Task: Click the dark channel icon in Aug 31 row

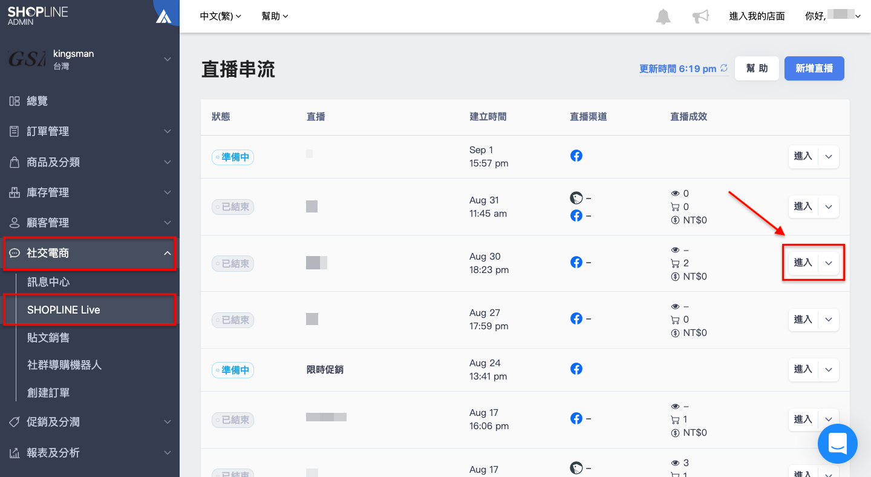Action: [x=576, y=198]
